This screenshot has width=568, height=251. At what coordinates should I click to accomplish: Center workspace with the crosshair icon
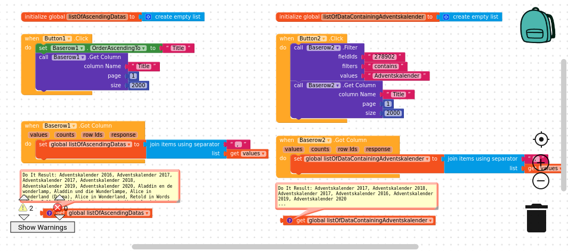click(541, 139)
